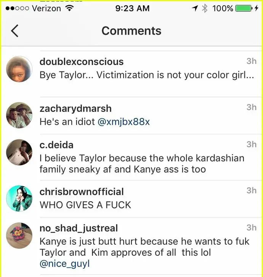Follow the @xmjbx88x mention
This screenshot has width=263, height=277.
[x=124, y=122]
